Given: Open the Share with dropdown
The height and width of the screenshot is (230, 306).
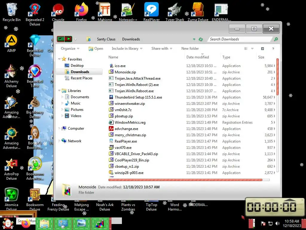Looking at the screenshot, I should coord(162,49).
